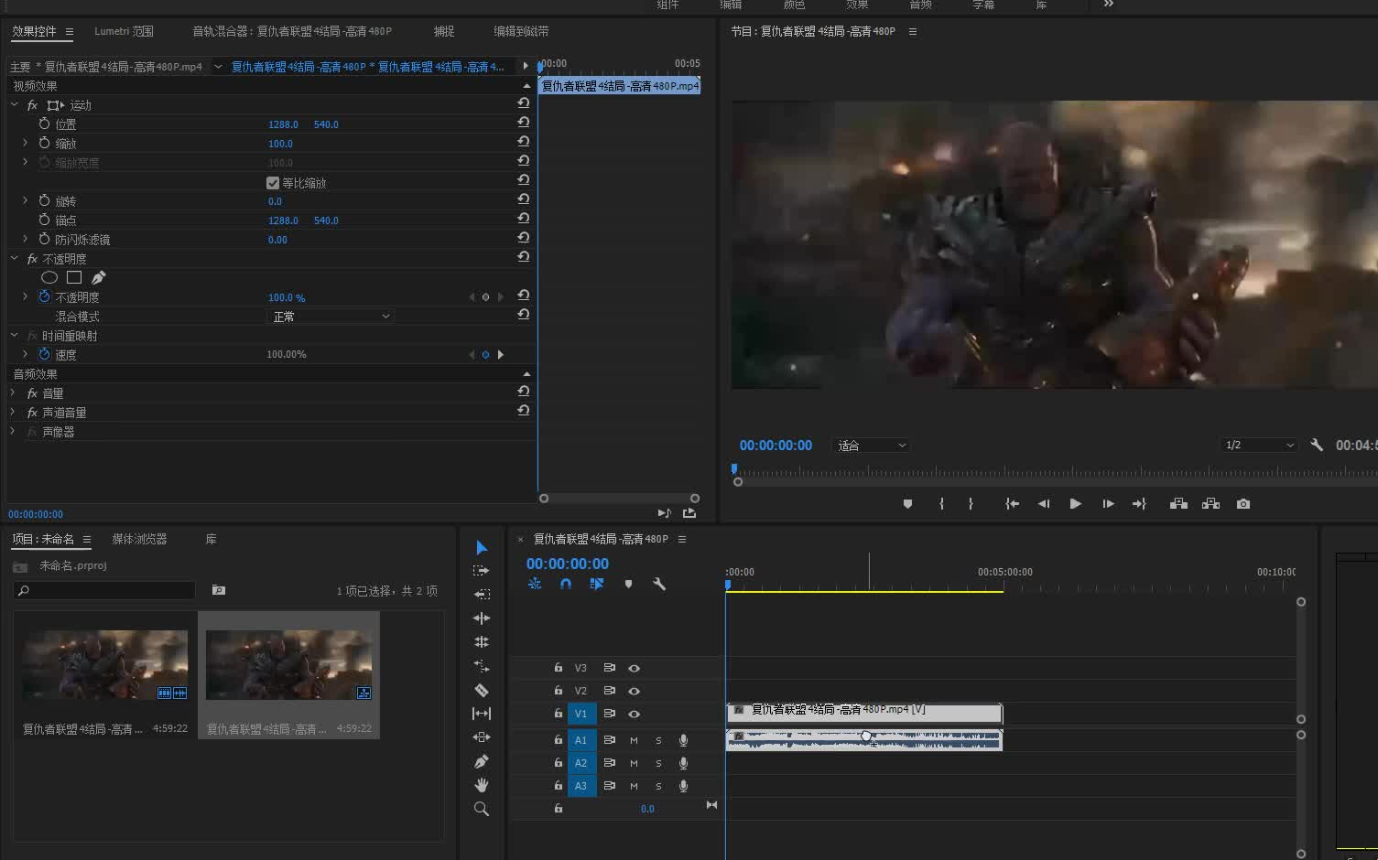Solo the A2 audio track
The height and width of the screenshot is (860, 1378).
point(658,763)
